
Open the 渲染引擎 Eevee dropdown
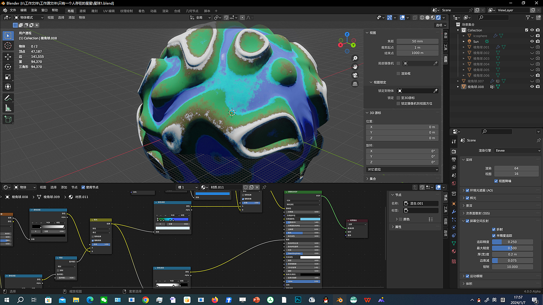[x=518, y=151]
